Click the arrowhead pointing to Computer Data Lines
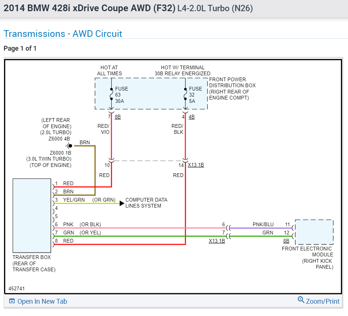Viewport: 348px width, 316px height. [x=122, y=203]
